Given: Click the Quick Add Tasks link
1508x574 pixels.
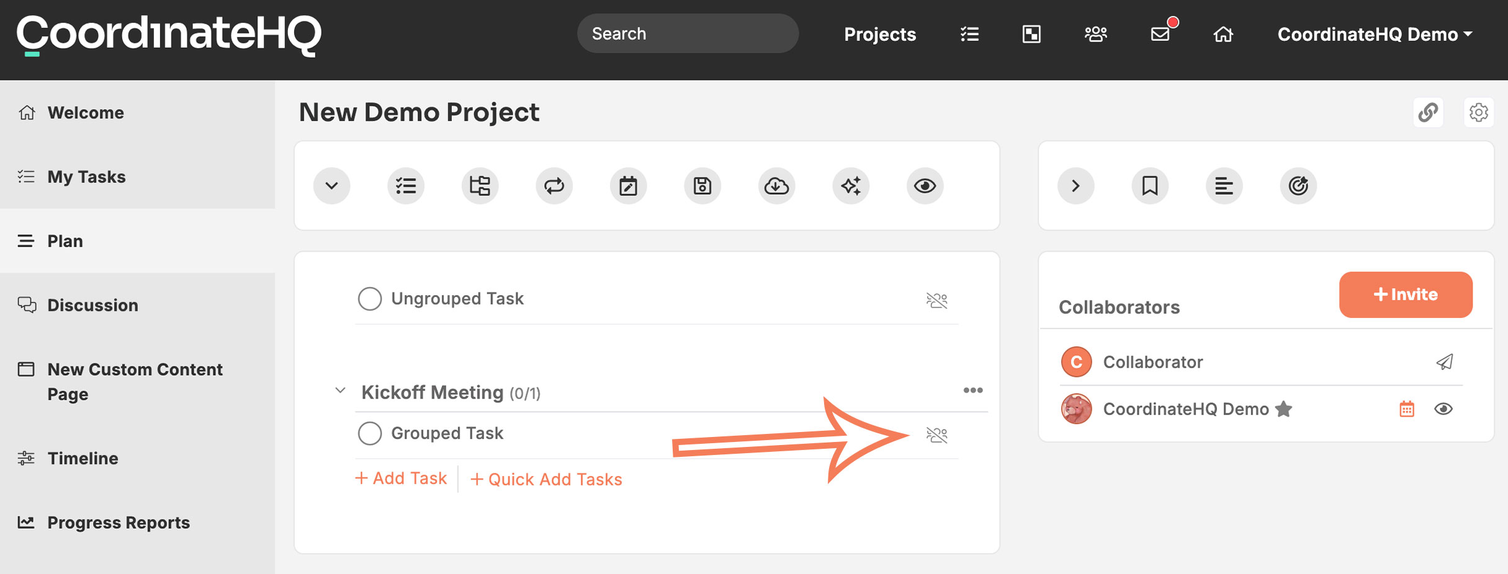Looking at the screenshot, I should (x=546, y=479).
